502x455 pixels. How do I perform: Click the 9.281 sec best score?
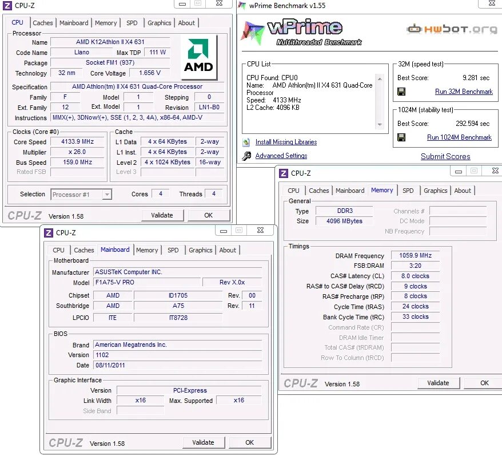476,78
